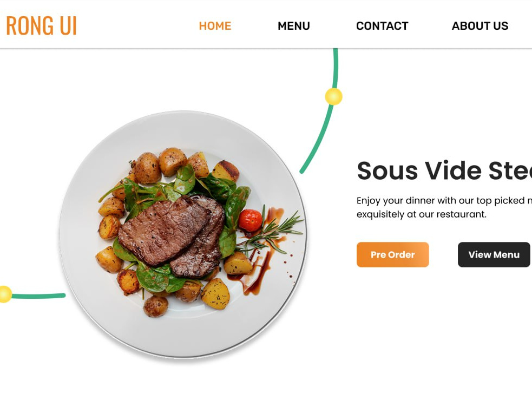Image resolution: width=532 pixels, height=400 pixels.
Task: Open the CONTACT navigation item
Action: tap(382, 26)
